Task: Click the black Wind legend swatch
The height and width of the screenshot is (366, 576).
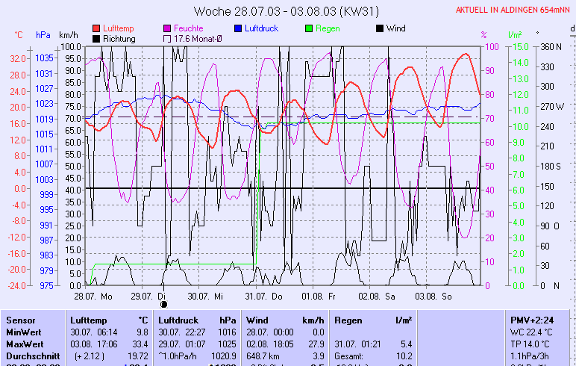Action: click(x=380, y=28)
